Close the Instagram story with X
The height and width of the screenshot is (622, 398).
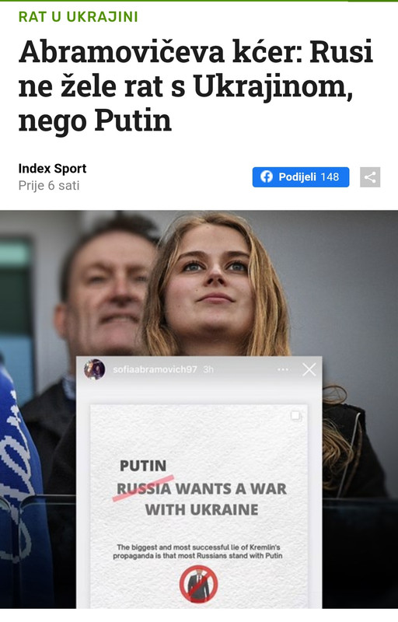point(309,369)
